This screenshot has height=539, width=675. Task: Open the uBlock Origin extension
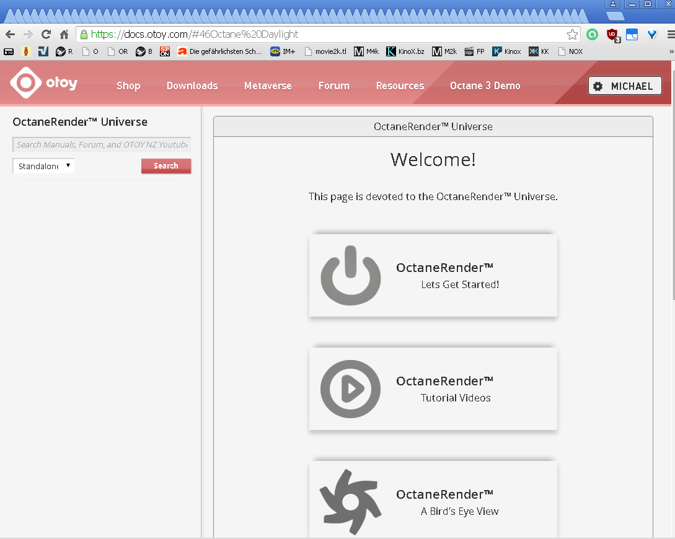click(612, 35)
